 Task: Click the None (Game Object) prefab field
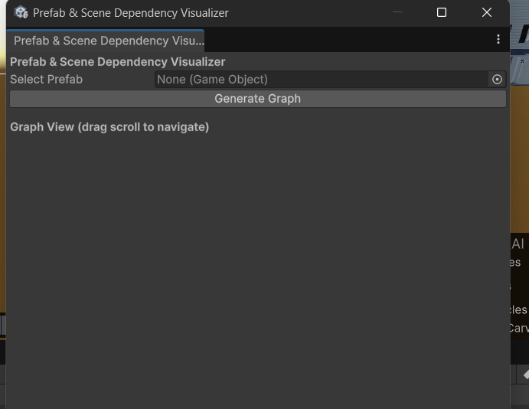point(320,80)
